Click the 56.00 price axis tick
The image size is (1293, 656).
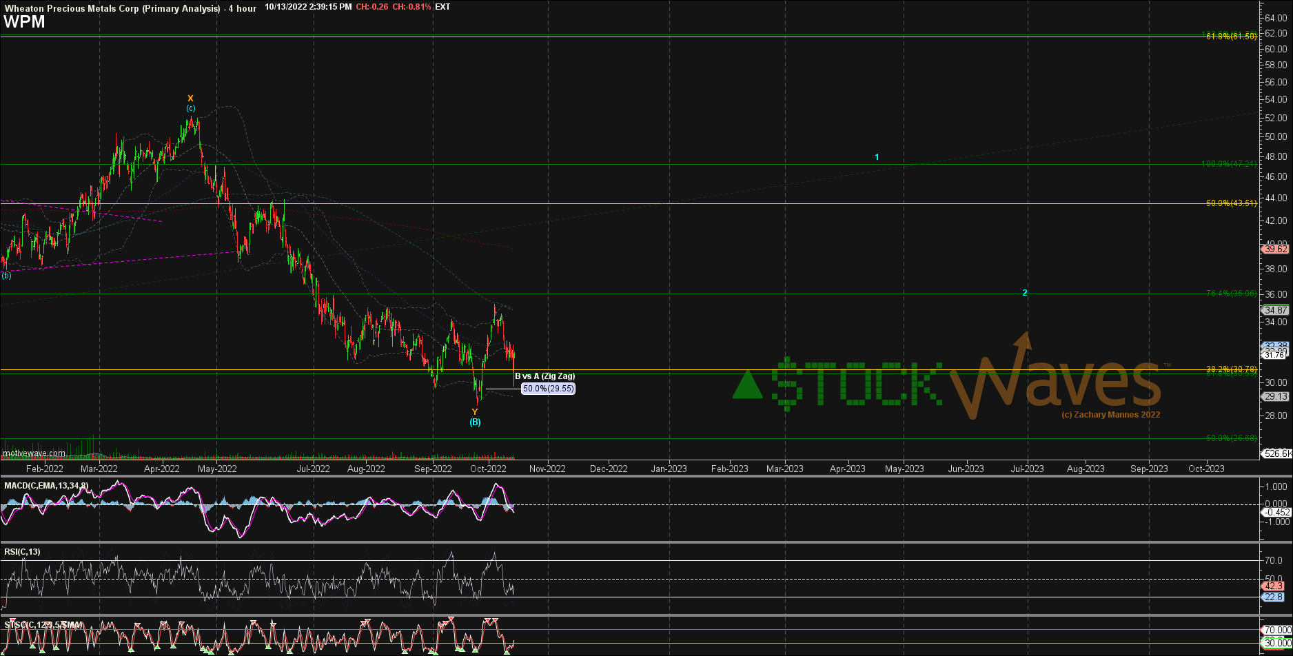[x=1276, y=82]
